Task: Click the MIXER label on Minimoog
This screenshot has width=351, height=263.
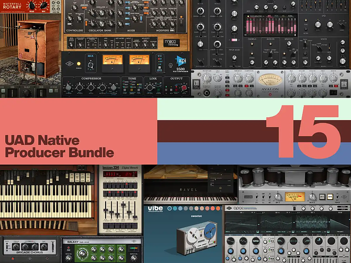Action: coord(131,30)
